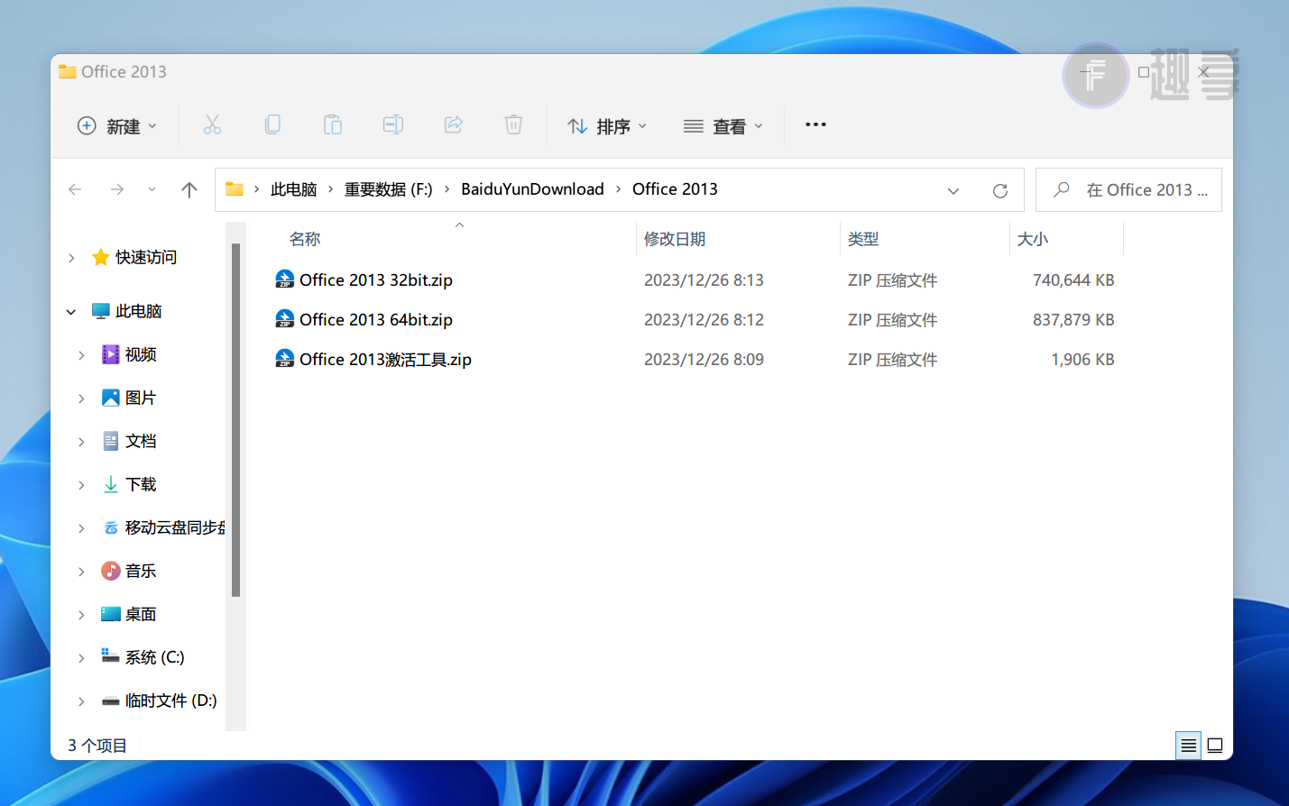The height and width of the screenshot is (806, 1289).
Task: Sort by 名称 column header
Action: coord(306,239)
